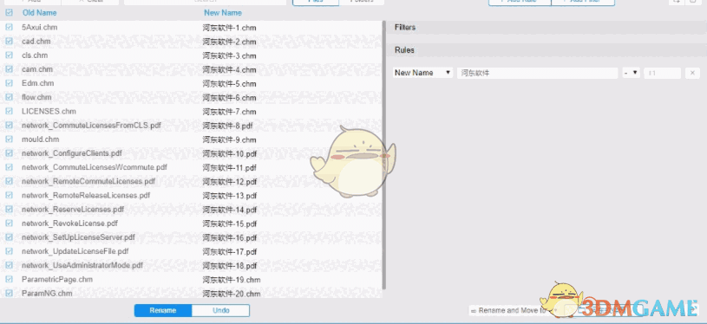707x324 pixels.
Task: Open the separator dropdown showing a dash
Action: (632, 73)
